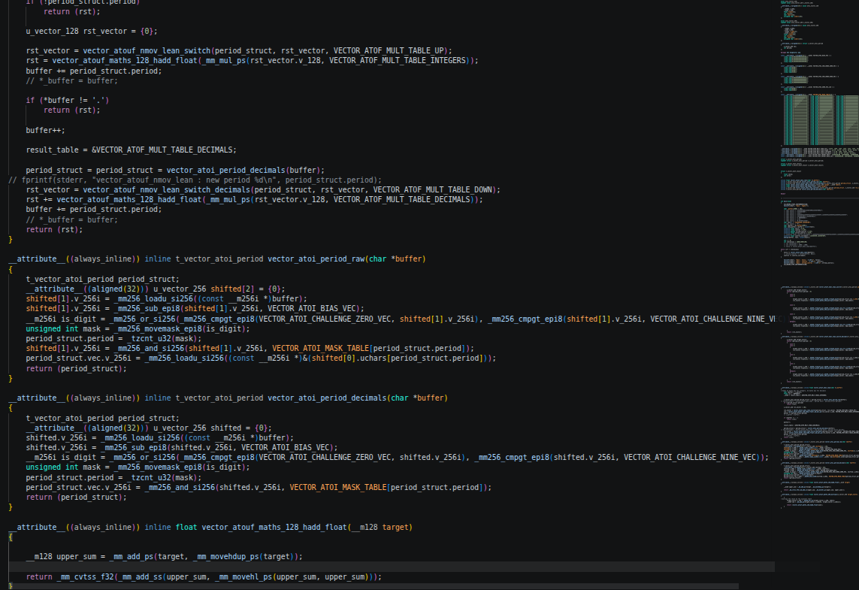Click the 'rst += vector_atouf_maths_128_hadd_float' line
859x590 pixels.
(x=254, y=199)
